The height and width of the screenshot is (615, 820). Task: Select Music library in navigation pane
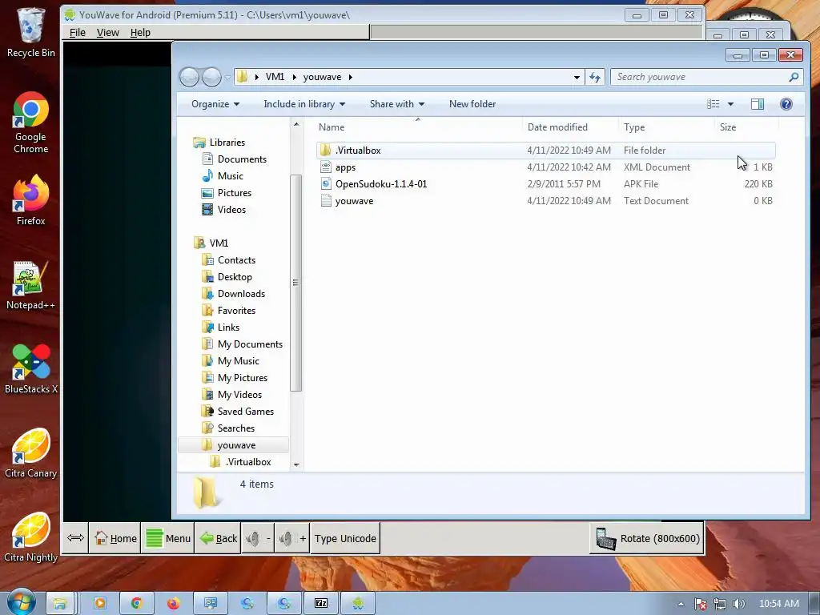point(223,175)
